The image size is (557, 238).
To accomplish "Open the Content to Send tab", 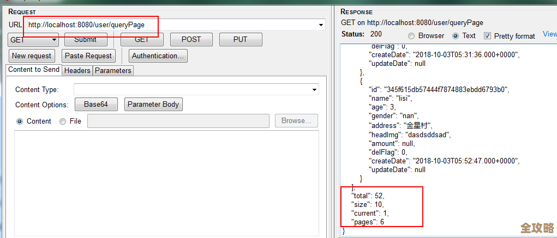I will [x=34, y=70].
